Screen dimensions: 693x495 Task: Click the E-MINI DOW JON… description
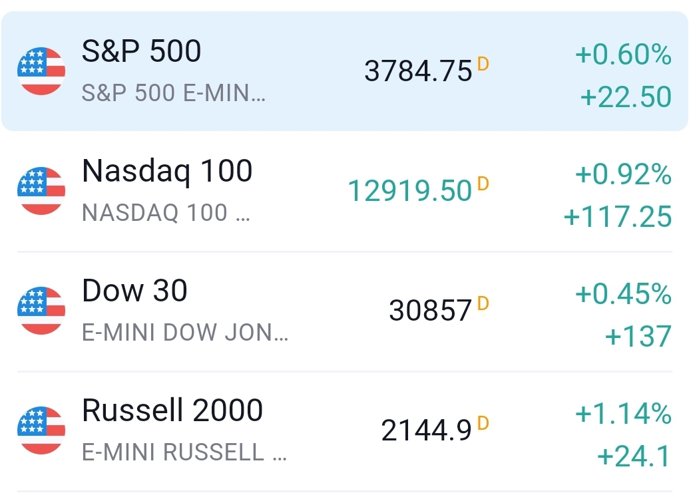(185, 333)
